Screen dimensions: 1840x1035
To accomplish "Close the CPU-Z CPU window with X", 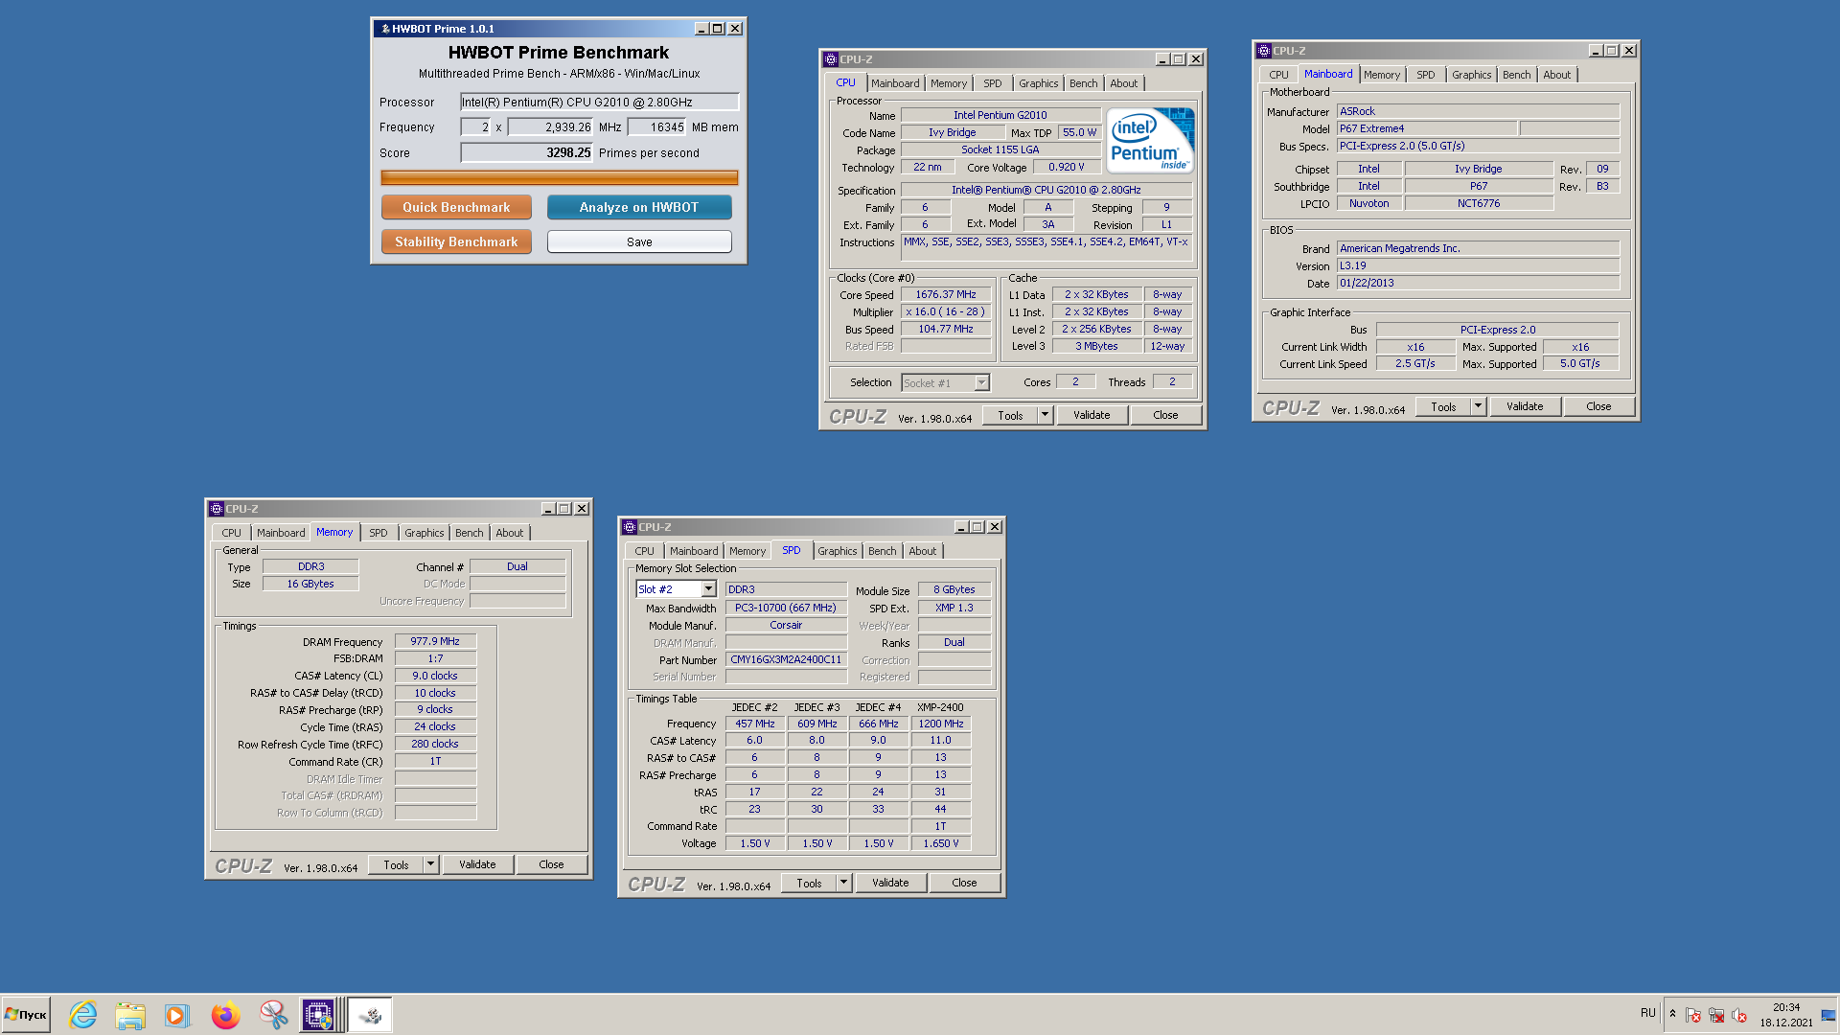I will point(1196,59).
